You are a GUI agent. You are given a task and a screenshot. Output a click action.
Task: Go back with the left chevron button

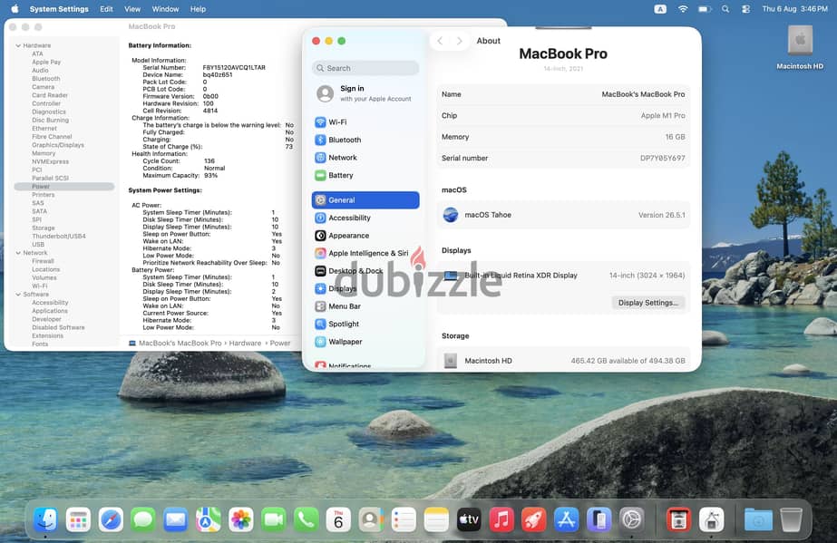pyautogui.click(x=440, y=41)
